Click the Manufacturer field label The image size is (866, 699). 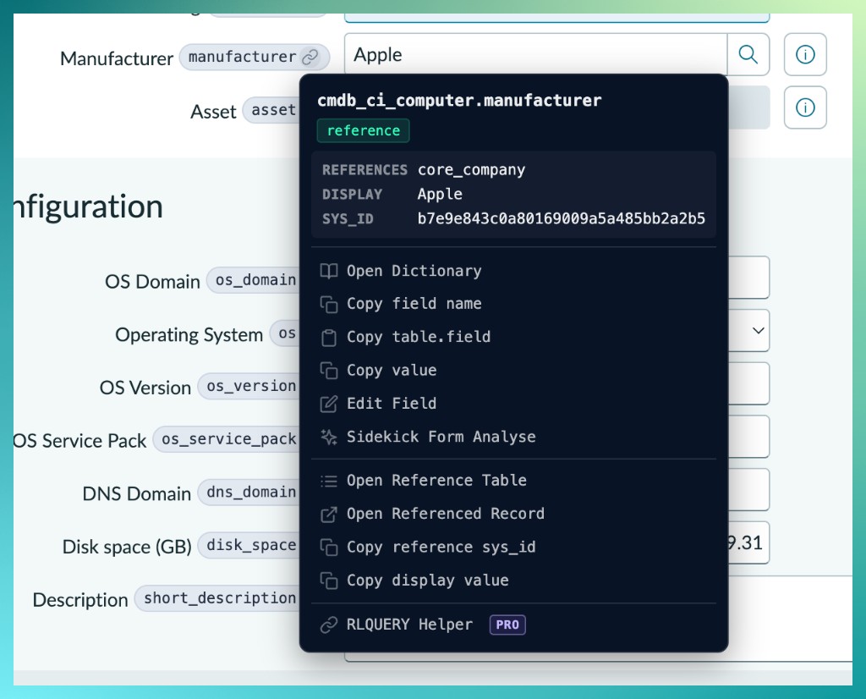click(x=117, y=58)
